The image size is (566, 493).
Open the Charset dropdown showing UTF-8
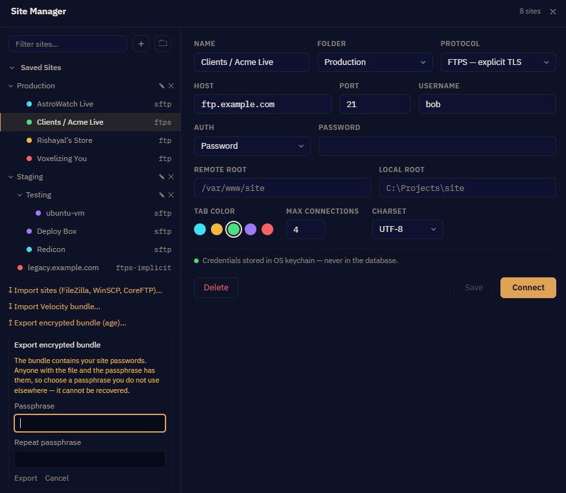[407, 229]
